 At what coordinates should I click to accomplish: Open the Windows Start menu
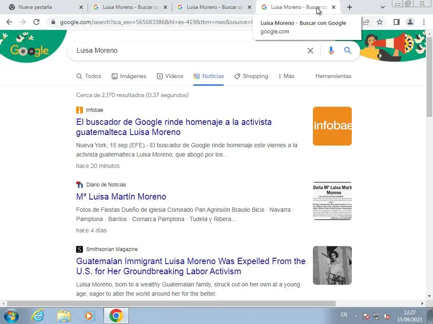click(11, 316)
